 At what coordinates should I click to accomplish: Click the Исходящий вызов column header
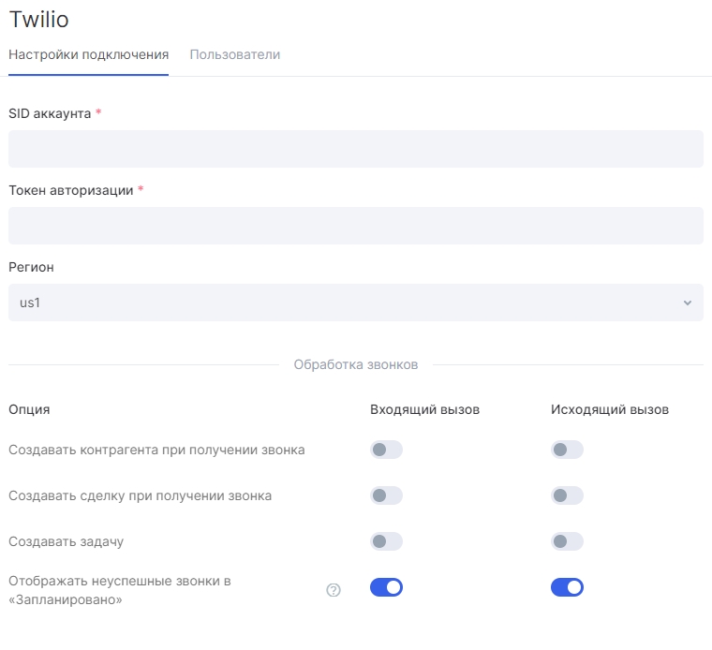click(x=609, y=409)
